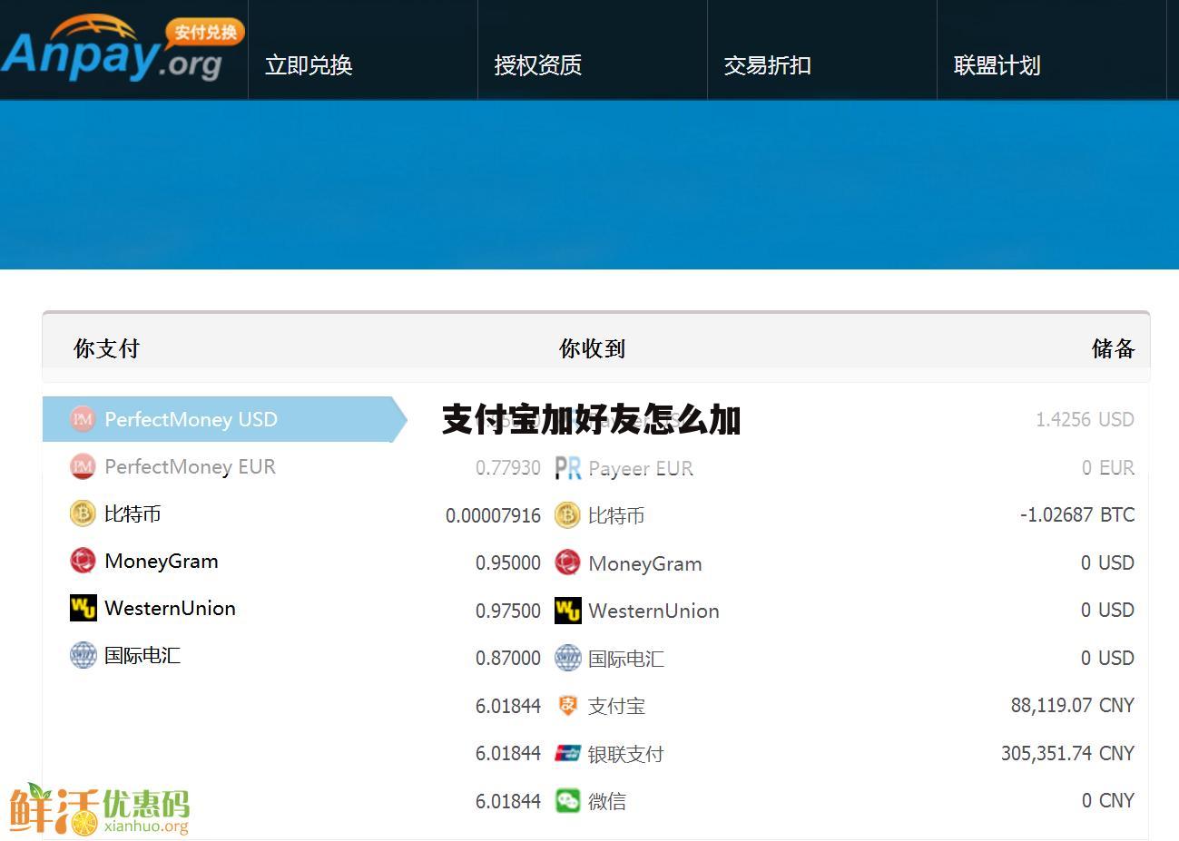Click the 6.01844 rate beside 微信
This screenshot has height=841, width=1179.
pos(508,801)
